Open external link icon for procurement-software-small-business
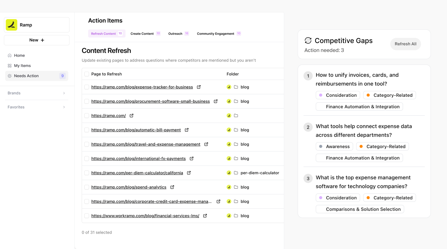The height and width of the screenshot is (249, 447). 216,101
